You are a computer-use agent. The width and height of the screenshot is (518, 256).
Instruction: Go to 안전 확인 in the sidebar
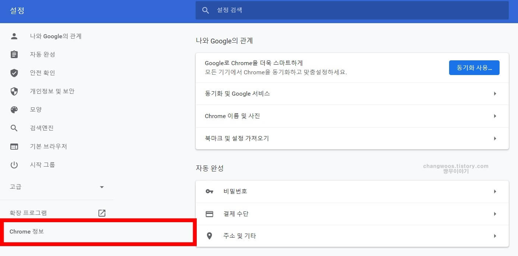[x=42, y=73]
